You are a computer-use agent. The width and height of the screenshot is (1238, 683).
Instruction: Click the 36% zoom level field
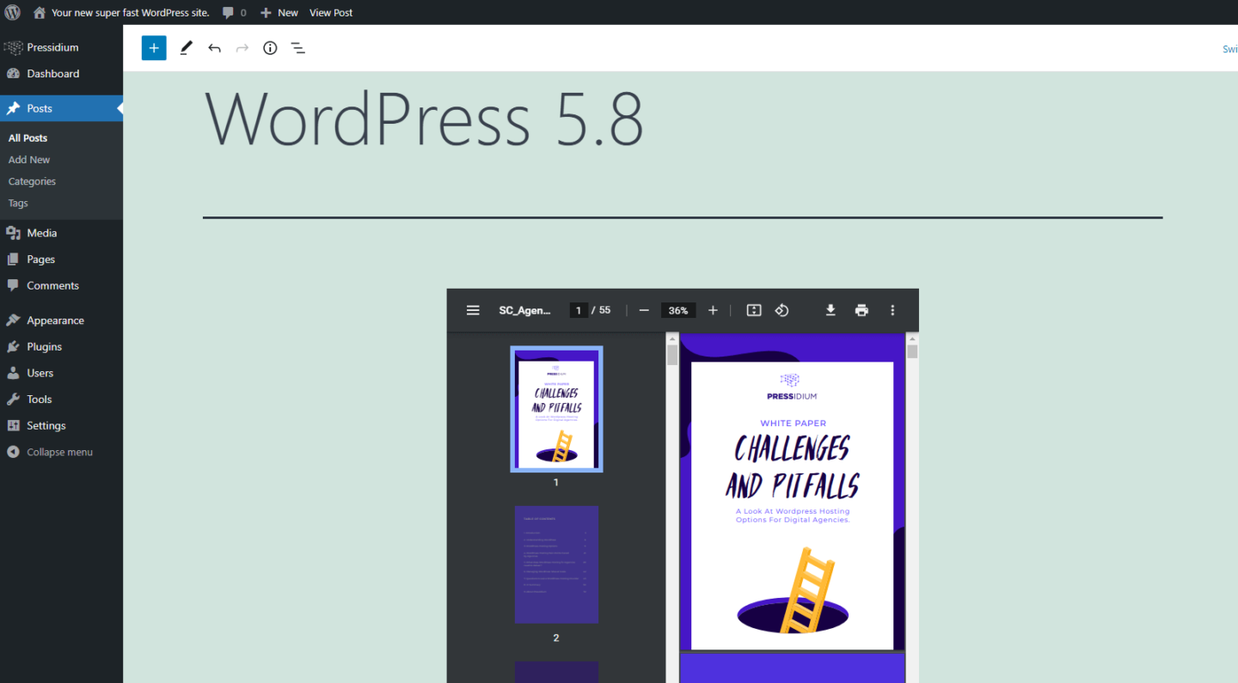(678, 310)
